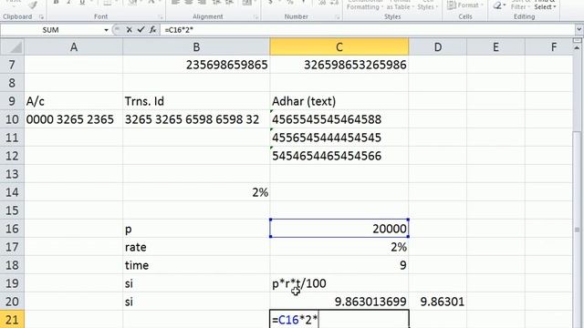Click the rate label cell
The height and width of the screenshot is (328, 584).
pyautogui.click(x=196, y=247)
